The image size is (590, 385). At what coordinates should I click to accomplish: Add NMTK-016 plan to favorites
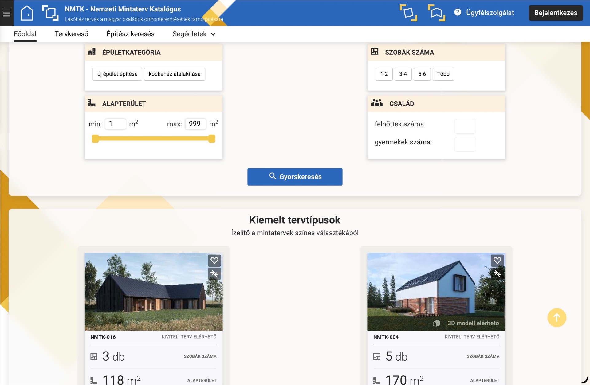214,261
